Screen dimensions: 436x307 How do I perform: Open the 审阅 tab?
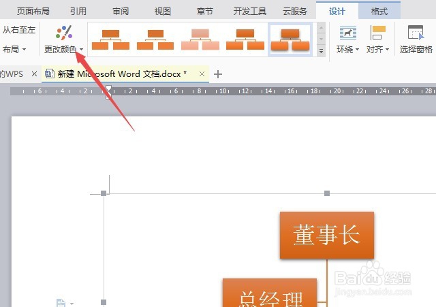coord(121,12)
